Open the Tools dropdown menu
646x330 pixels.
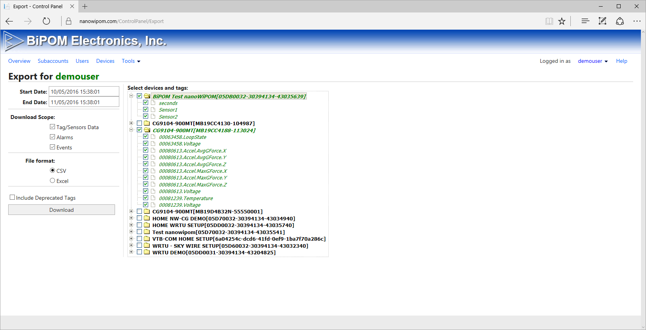coord(131,61)
